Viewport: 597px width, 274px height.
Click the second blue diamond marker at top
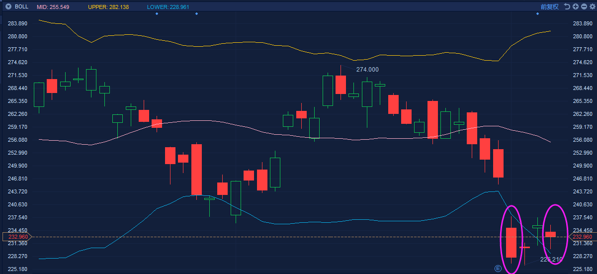click(x=196, y=13)
